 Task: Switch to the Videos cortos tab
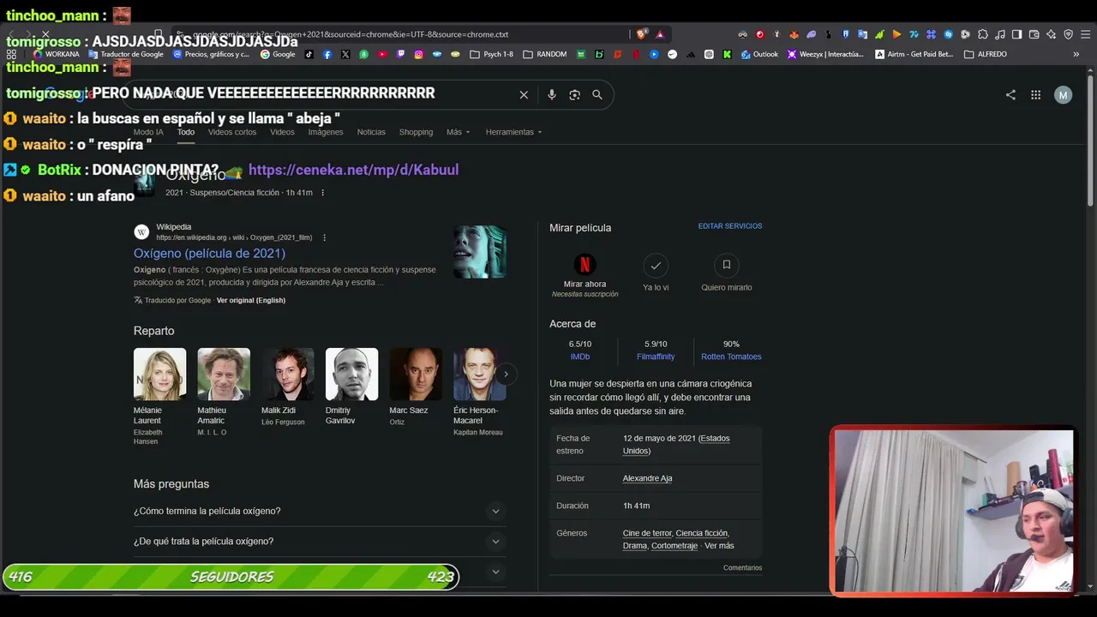(232, 132)
